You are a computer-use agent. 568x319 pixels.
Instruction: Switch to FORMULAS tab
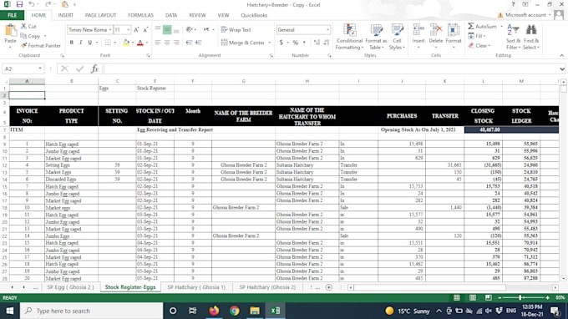(140, 15)
